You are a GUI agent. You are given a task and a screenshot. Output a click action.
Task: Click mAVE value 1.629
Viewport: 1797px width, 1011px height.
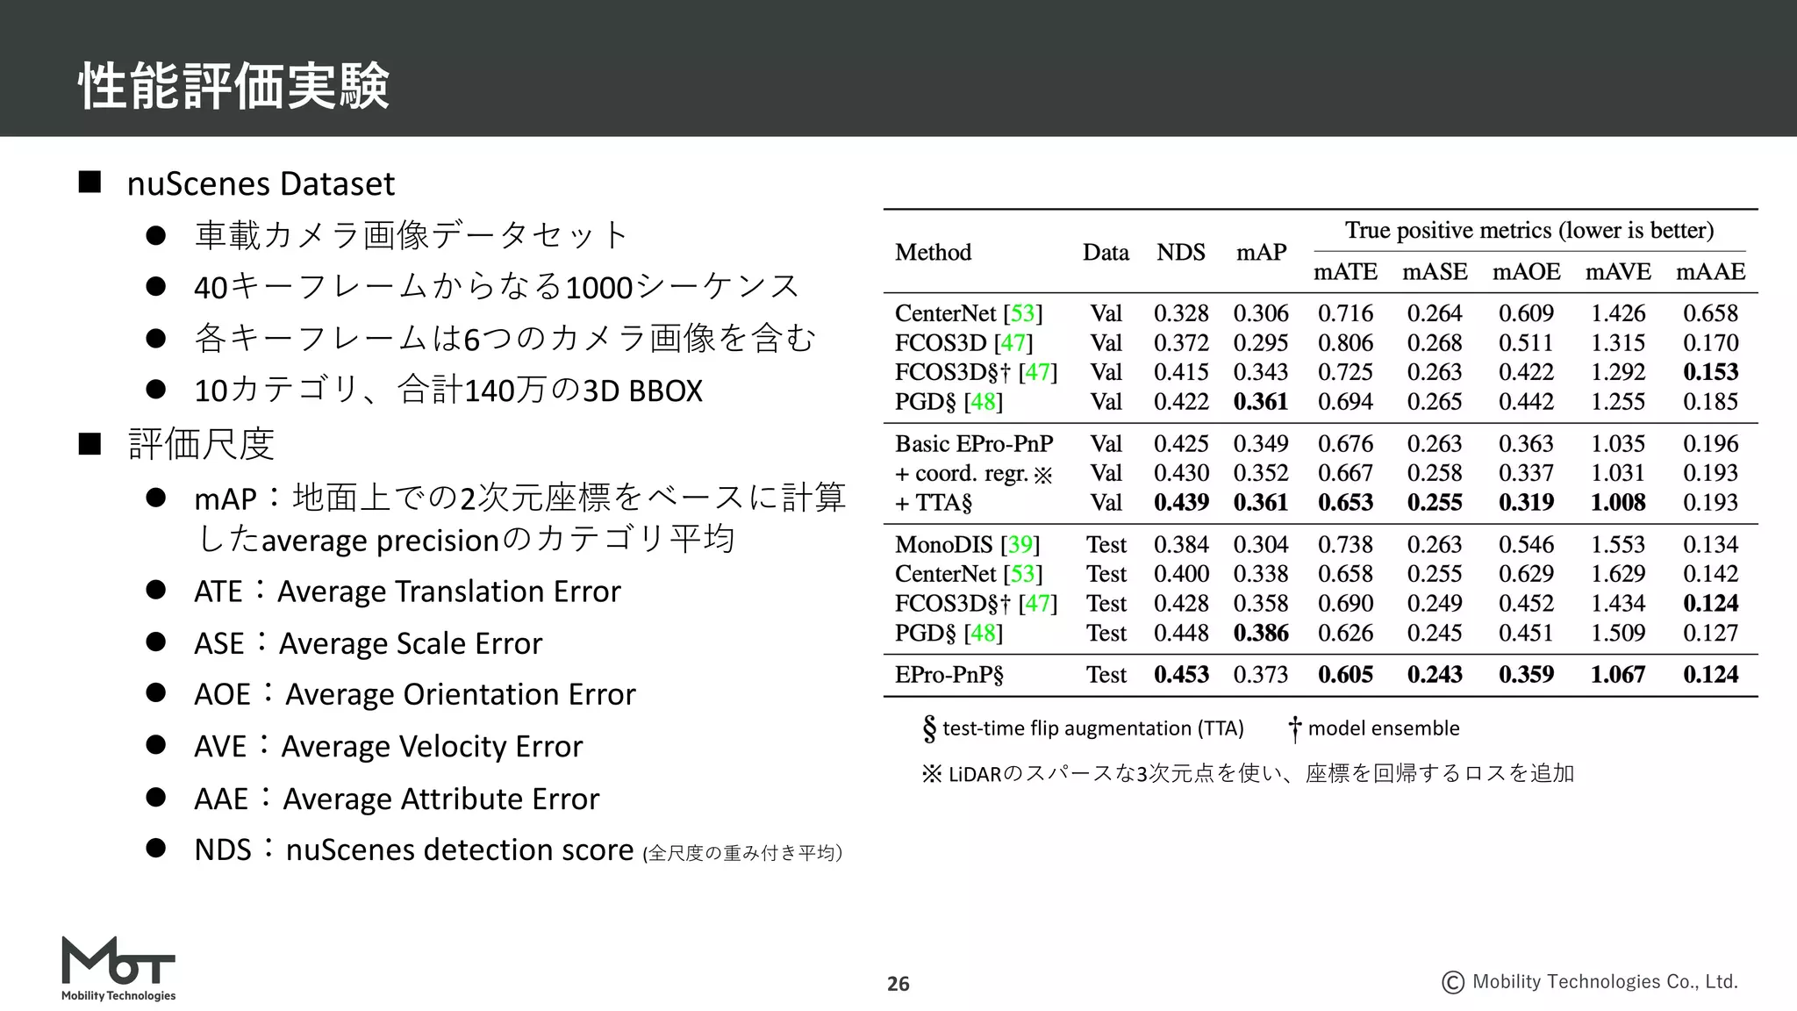click(1618, 574)
